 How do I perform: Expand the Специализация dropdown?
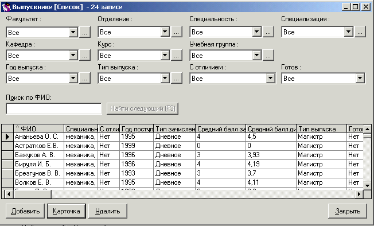[x=349, y=32]
